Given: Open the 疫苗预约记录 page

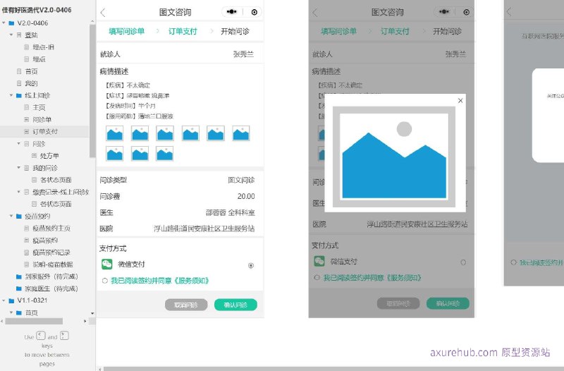Looking at the screenshot, I should 51,253.
